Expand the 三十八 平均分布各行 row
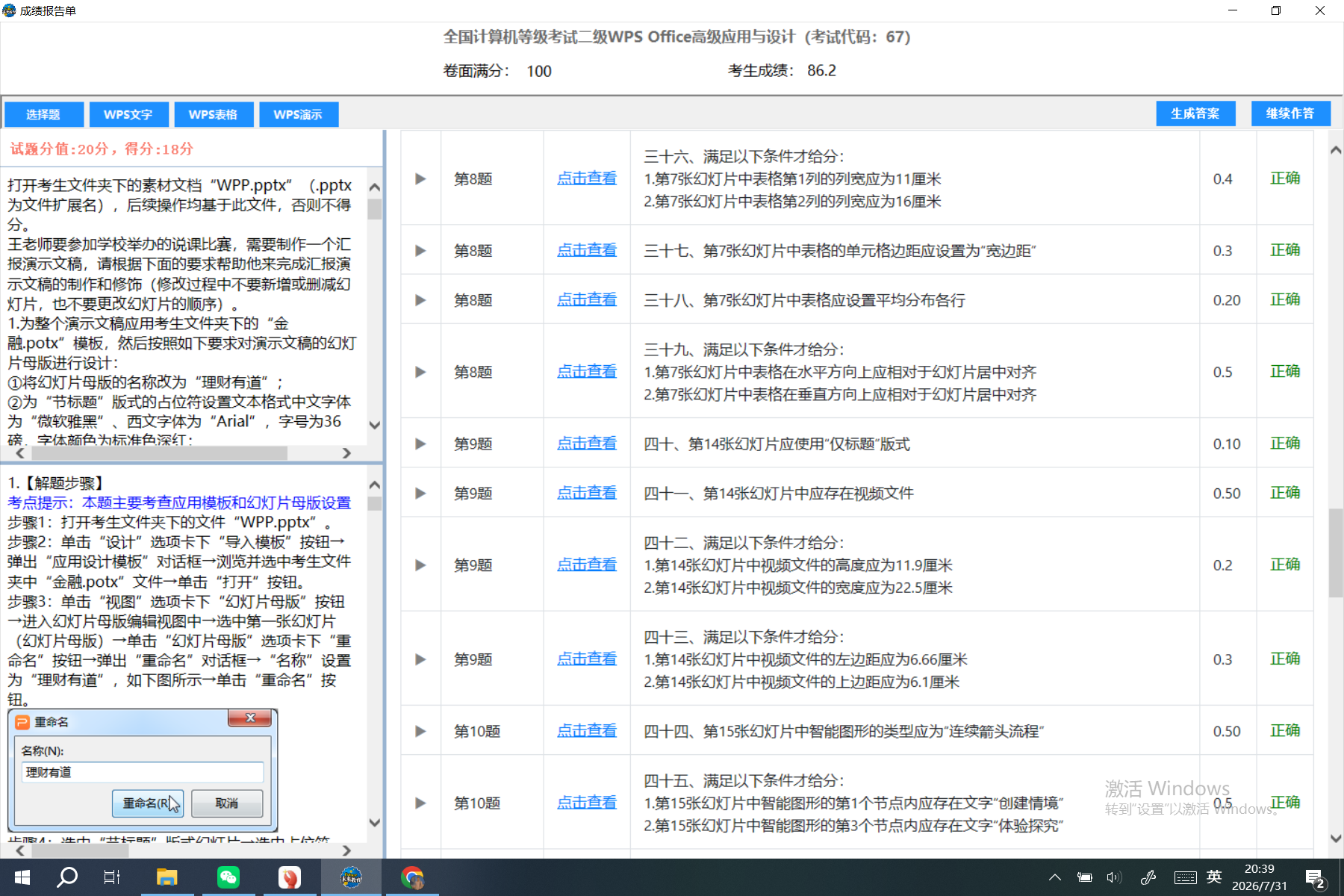This screenshot has height=896, width=1344. coord(420,299)
